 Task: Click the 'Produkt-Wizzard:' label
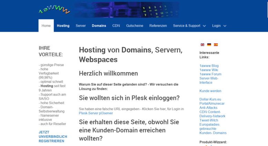213,142
